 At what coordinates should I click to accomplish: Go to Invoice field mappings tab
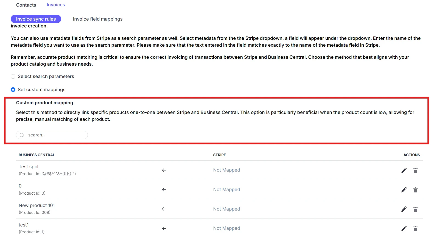coord(98,19)
